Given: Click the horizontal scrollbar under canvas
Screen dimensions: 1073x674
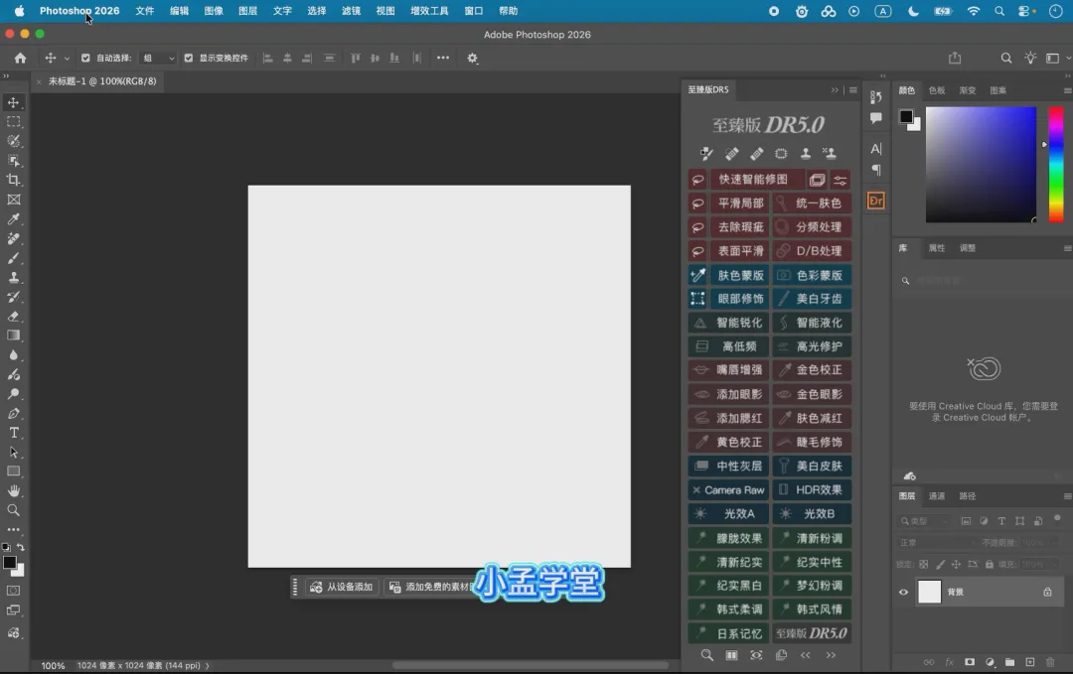Looking at the screenshot, I should click(x=531, y=665).
